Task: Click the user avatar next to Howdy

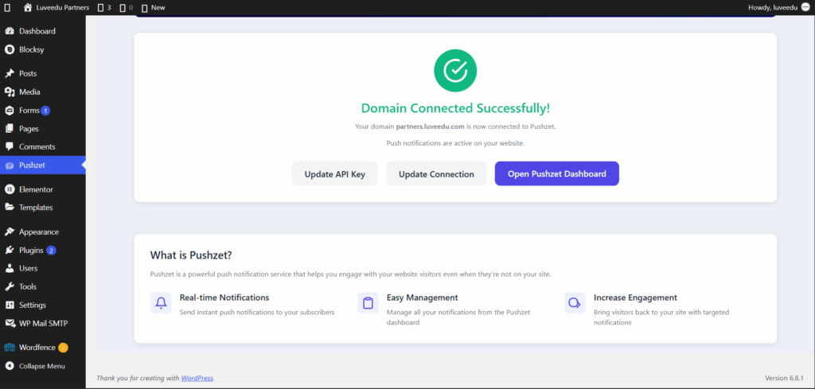Action: coord(805,8)
